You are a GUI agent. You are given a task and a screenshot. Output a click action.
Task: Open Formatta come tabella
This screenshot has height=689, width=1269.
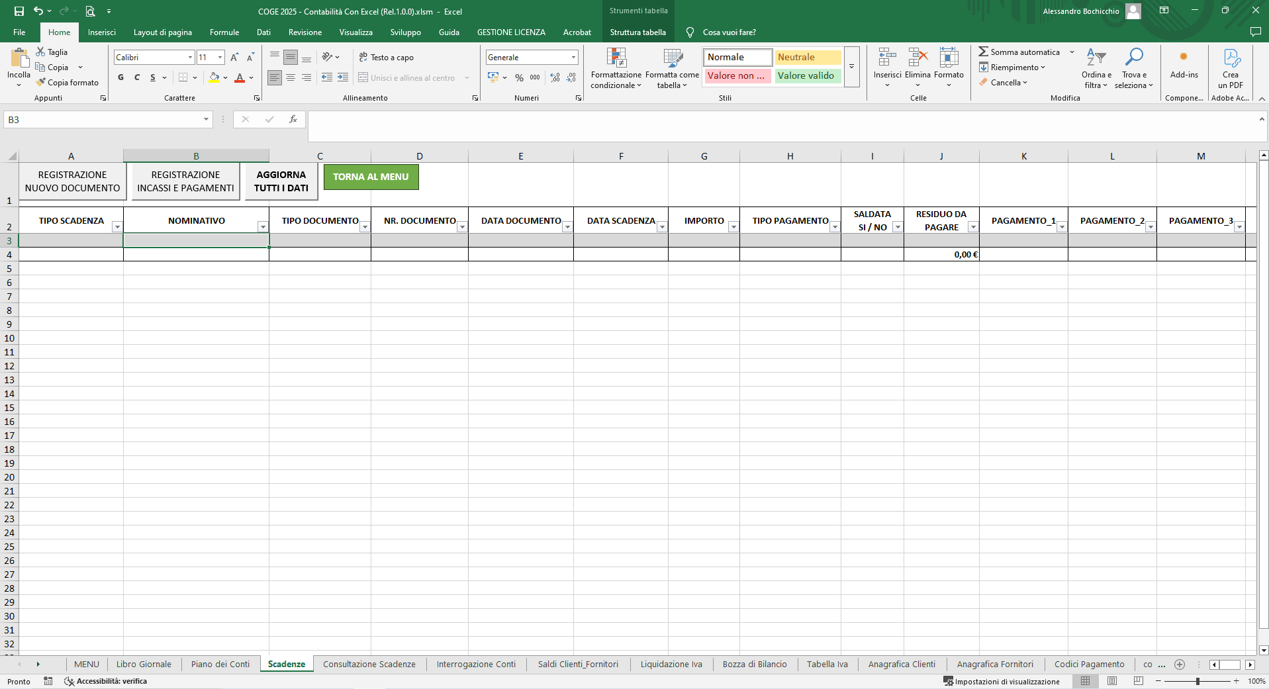[673, 68]
